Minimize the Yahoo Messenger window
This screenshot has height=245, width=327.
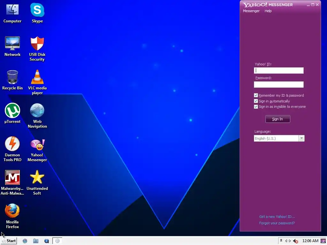pyautogui.click(x=308, y=5)
